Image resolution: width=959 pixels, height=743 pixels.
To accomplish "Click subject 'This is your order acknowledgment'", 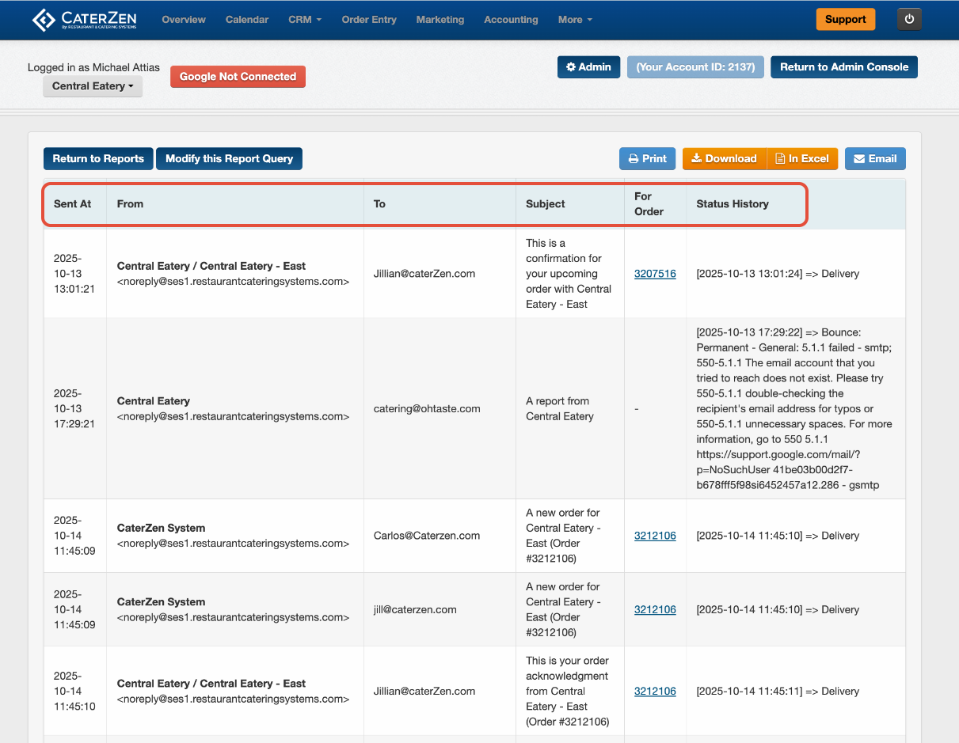I will pos(567,692).
